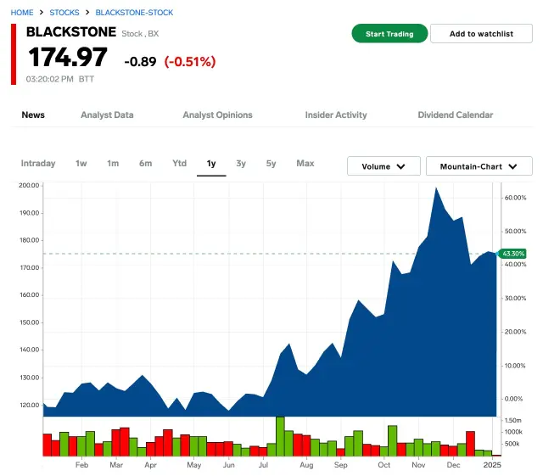Viewport: 543px width, 476px height.
Task: Set chart range to 1w
Action: [x=81, y=164]
